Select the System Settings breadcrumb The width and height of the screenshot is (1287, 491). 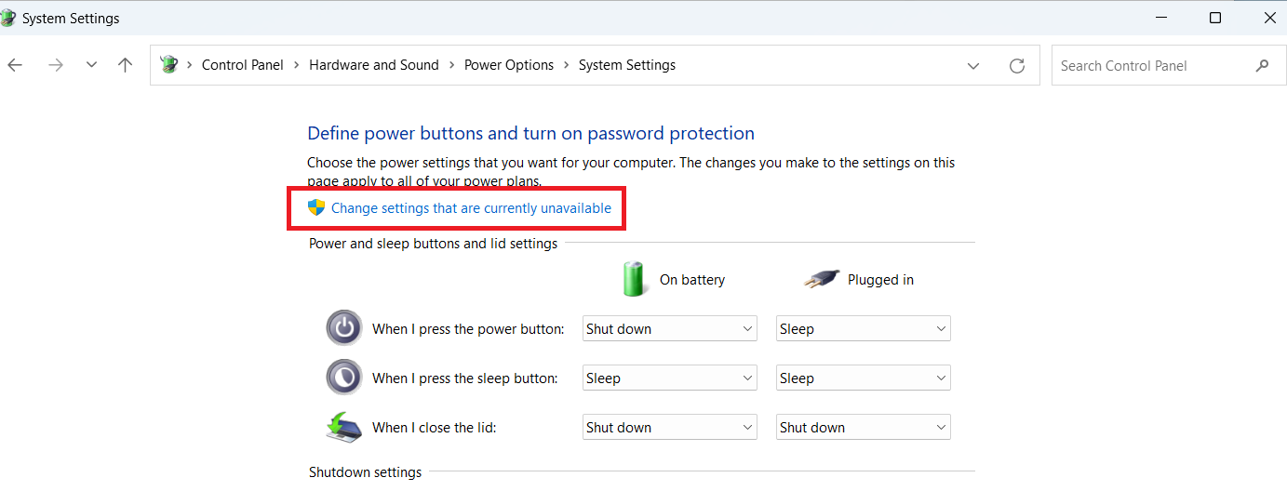point(627,65)
